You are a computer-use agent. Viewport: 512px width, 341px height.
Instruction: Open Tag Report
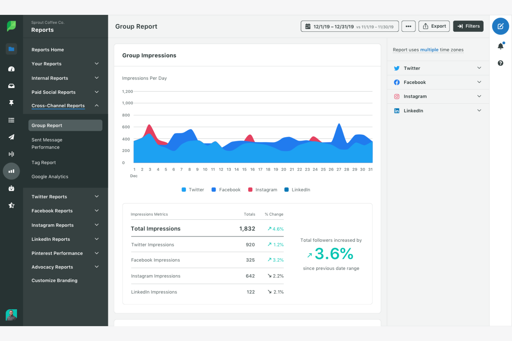point(44,162)
